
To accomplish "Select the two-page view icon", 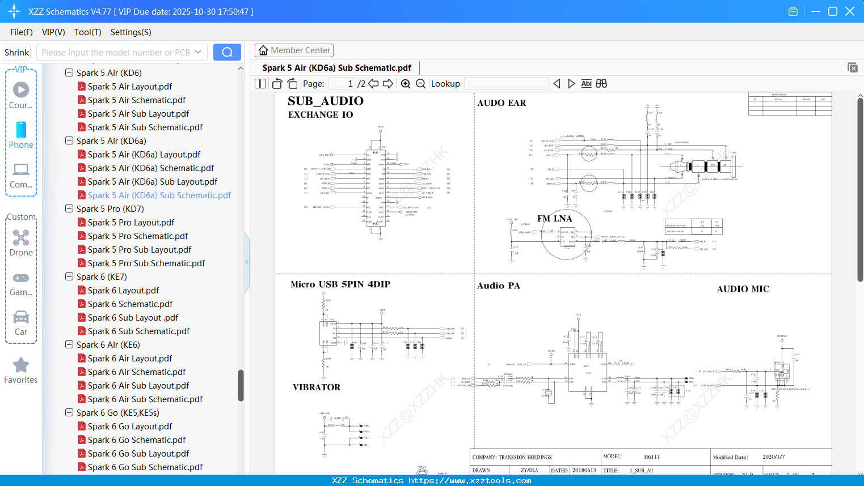I will coord(259,83).
